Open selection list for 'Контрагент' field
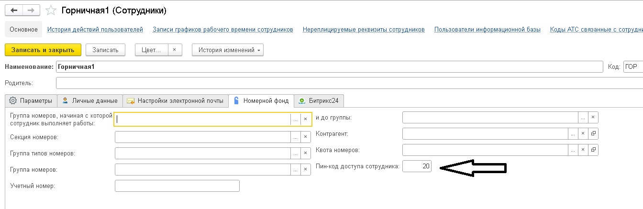The height and width of the screenshot is (209, 643). (573, 133)
